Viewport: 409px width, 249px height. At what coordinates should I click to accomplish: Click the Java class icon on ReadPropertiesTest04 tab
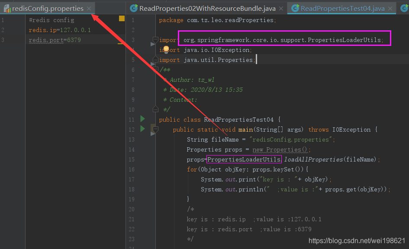[295, 8]
